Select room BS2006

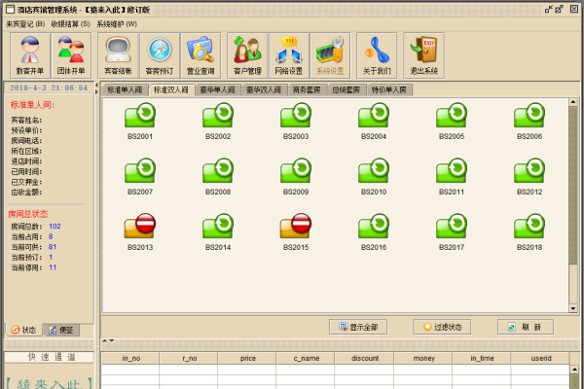point(529,122)
